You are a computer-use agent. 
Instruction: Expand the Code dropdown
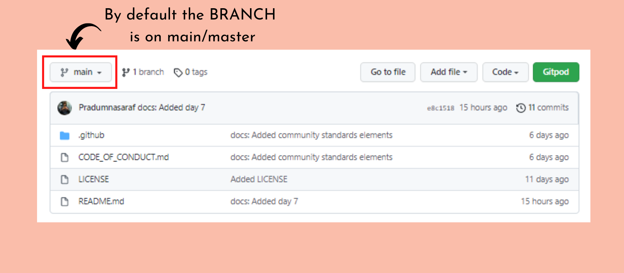pyautogui.click(x=505, y=72)
